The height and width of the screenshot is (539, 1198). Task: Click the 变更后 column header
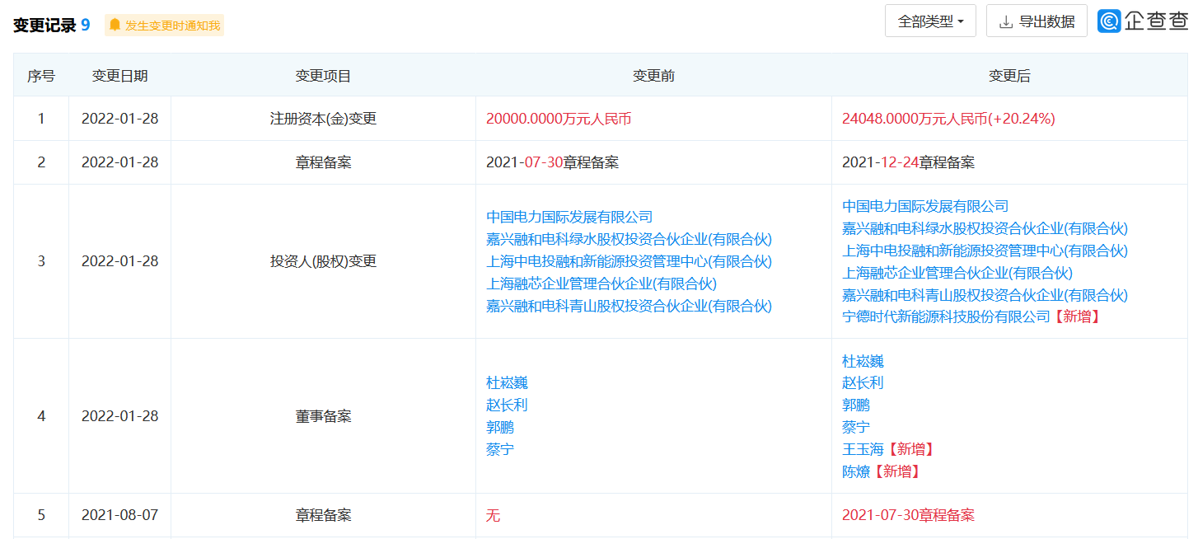coord(1009,76)
